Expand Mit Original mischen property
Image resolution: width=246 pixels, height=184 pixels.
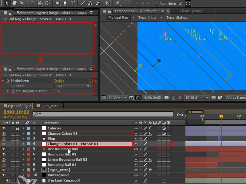coord(8,91)
